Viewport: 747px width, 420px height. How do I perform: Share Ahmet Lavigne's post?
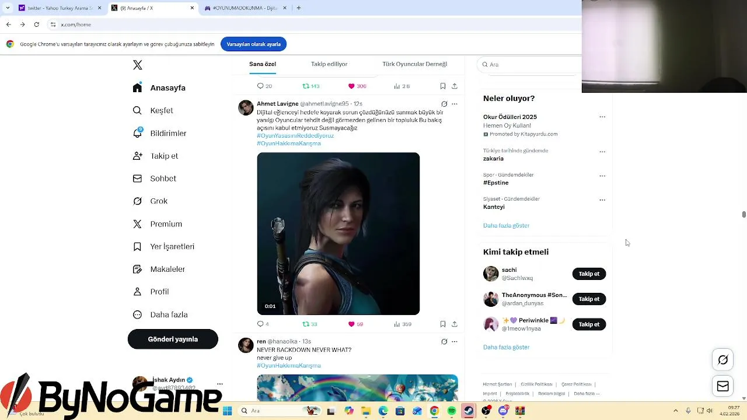455,324
